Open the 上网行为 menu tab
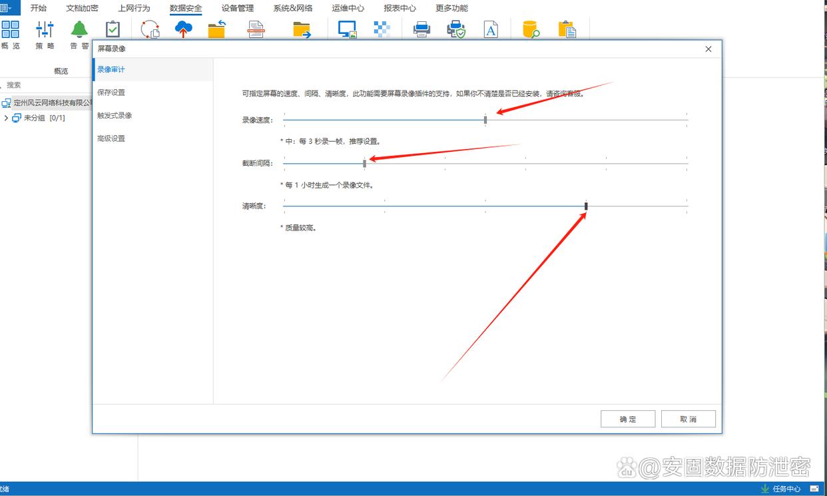 tap(134, 8)
